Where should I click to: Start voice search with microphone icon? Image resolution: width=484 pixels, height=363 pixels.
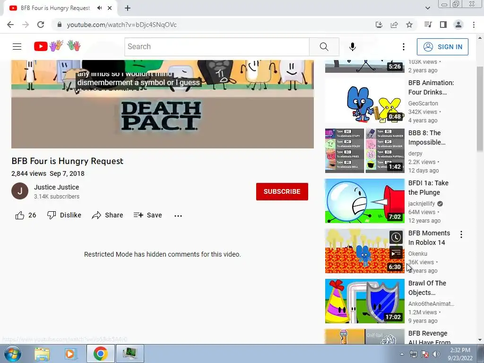click(x=353, y=47)
